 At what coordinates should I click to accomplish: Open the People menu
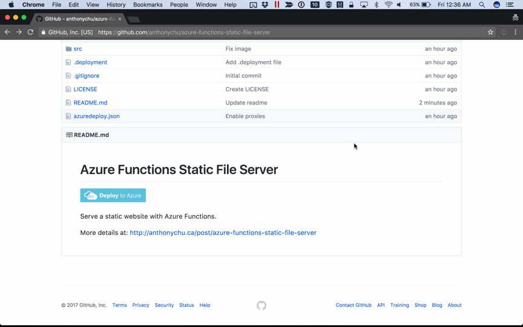click(179, 5)
